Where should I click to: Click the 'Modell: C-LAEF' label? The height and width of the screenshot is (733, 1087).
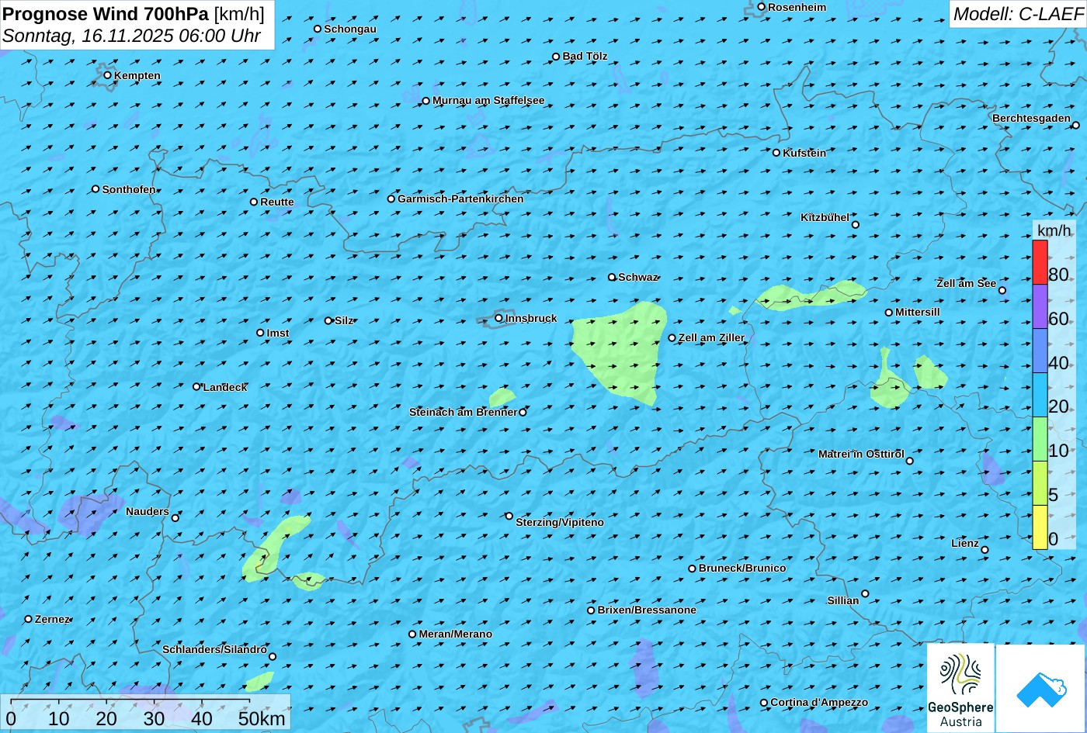click(1017, 14)
